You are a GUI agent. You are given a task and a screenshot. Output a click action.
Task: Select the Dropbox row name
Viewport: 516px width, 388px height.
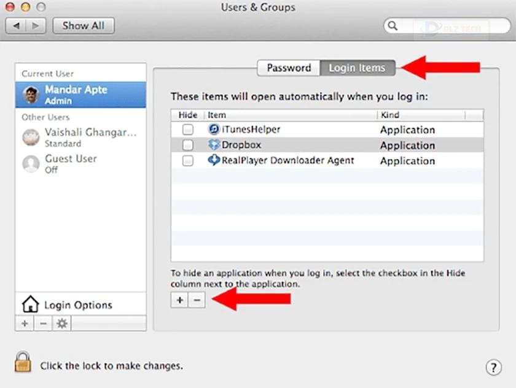(x=241, y=145)
